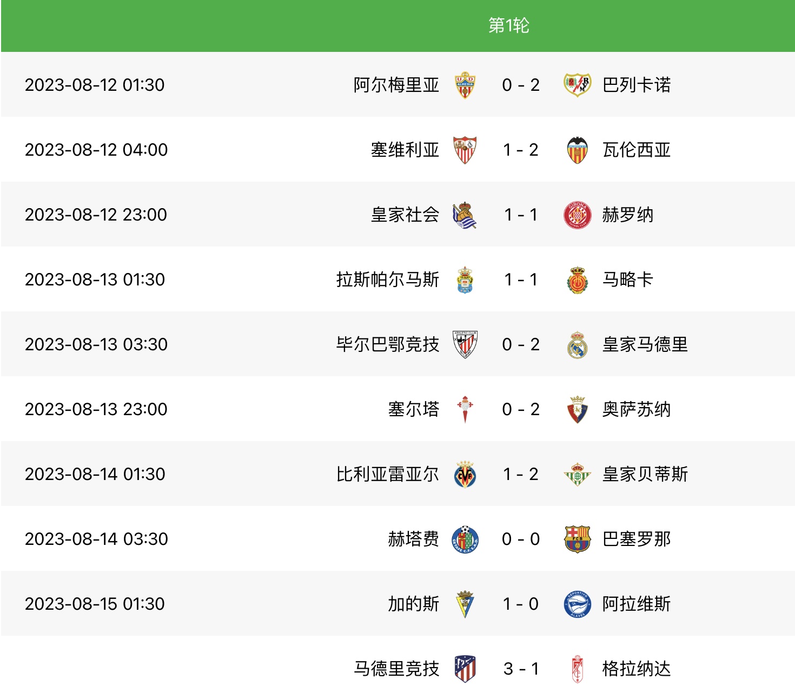This screenshot has height=693, width=795.
Task: Open the Sevilla team badge
Action: click(465, 150)
